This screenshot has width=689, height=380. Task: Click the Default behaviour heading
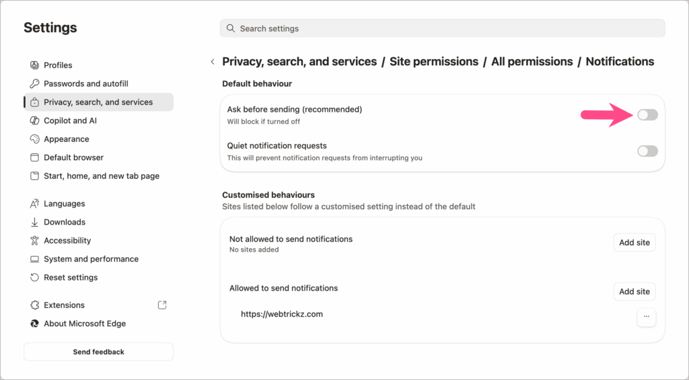[x=257, y=83]
